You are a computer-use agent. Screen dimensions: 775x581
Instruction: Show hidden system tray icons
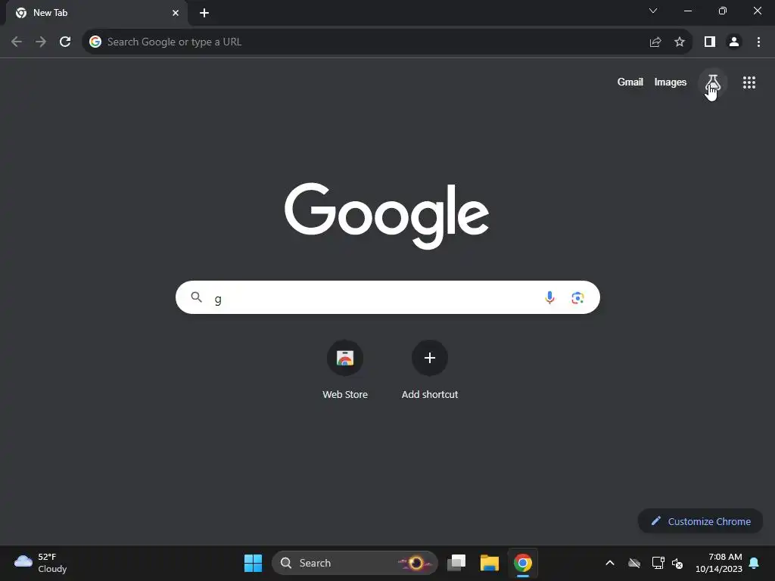click(610, 563)
